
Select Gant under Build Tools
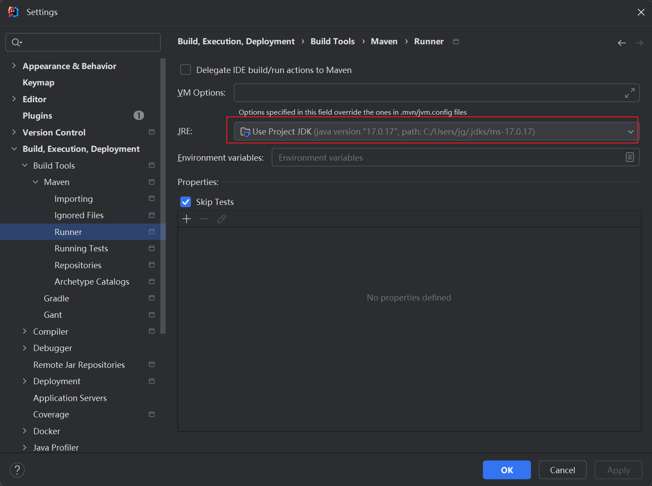53,315
